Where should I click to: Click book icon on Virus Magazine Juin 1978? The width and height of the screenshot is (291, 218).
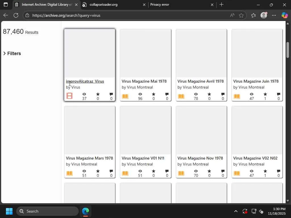[x=237, y=96]
